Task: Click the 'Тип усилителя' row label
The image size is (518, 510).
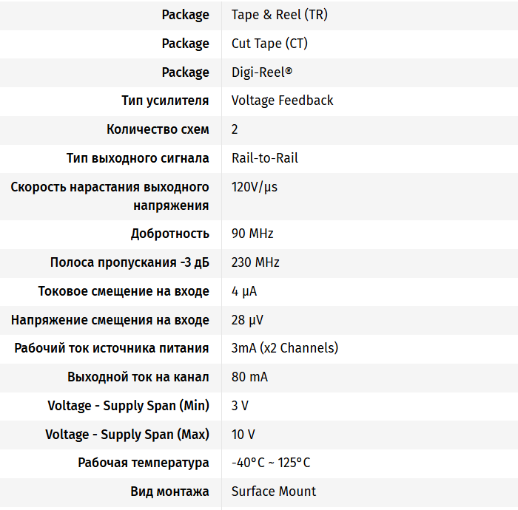Action: [165, 101]
